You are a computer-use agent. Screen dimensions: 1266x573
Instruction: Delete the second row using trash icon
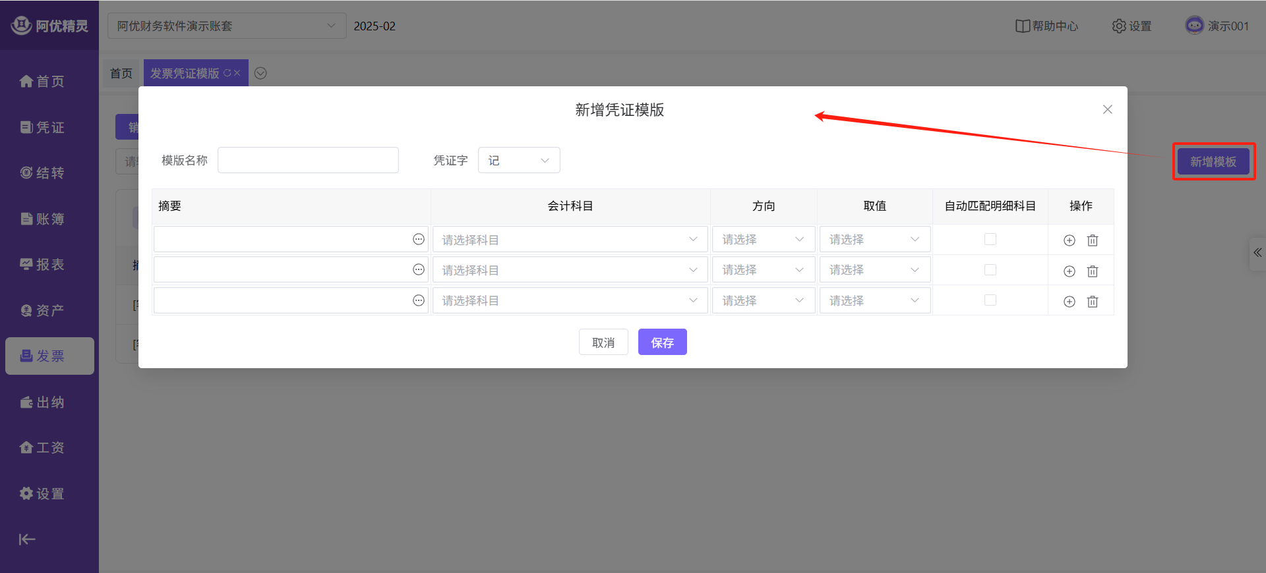tap(1093, 271)
